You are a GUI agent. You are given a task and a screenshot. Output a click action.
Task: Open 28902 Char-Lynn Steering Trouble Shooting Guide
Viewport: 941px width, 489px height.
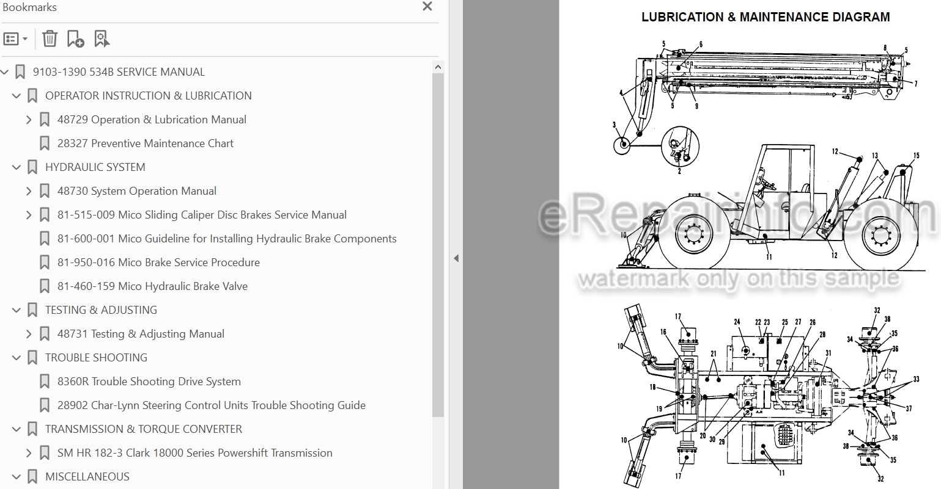pos(212,405)
